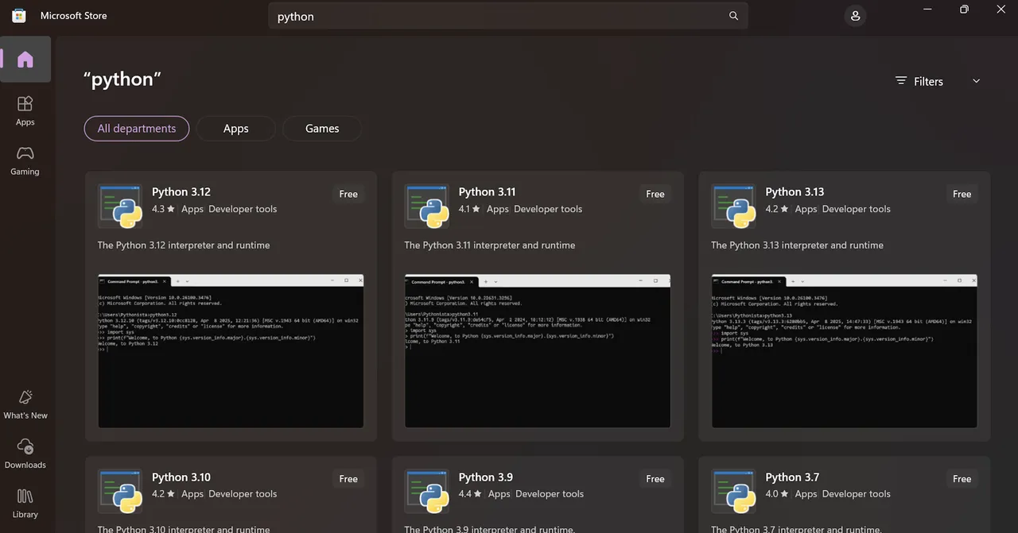Click the Python 3.7 app icon

pyautogui.click(x=734, y=492)
